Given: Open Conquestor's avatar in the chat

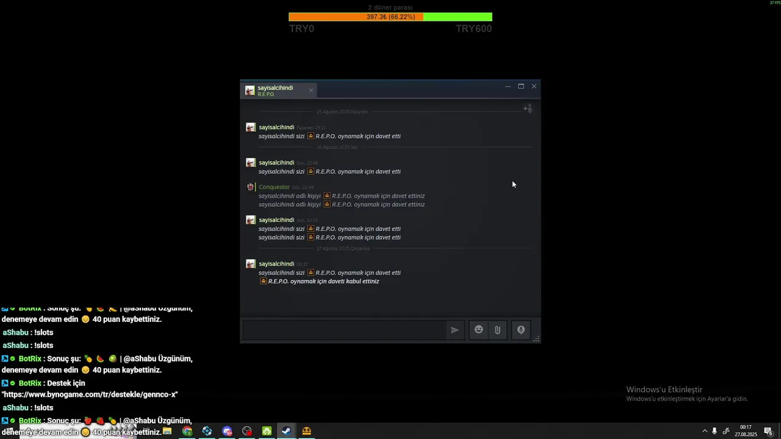Looking at the screenshot, I should pyautogui.click(x=250, y=187).
